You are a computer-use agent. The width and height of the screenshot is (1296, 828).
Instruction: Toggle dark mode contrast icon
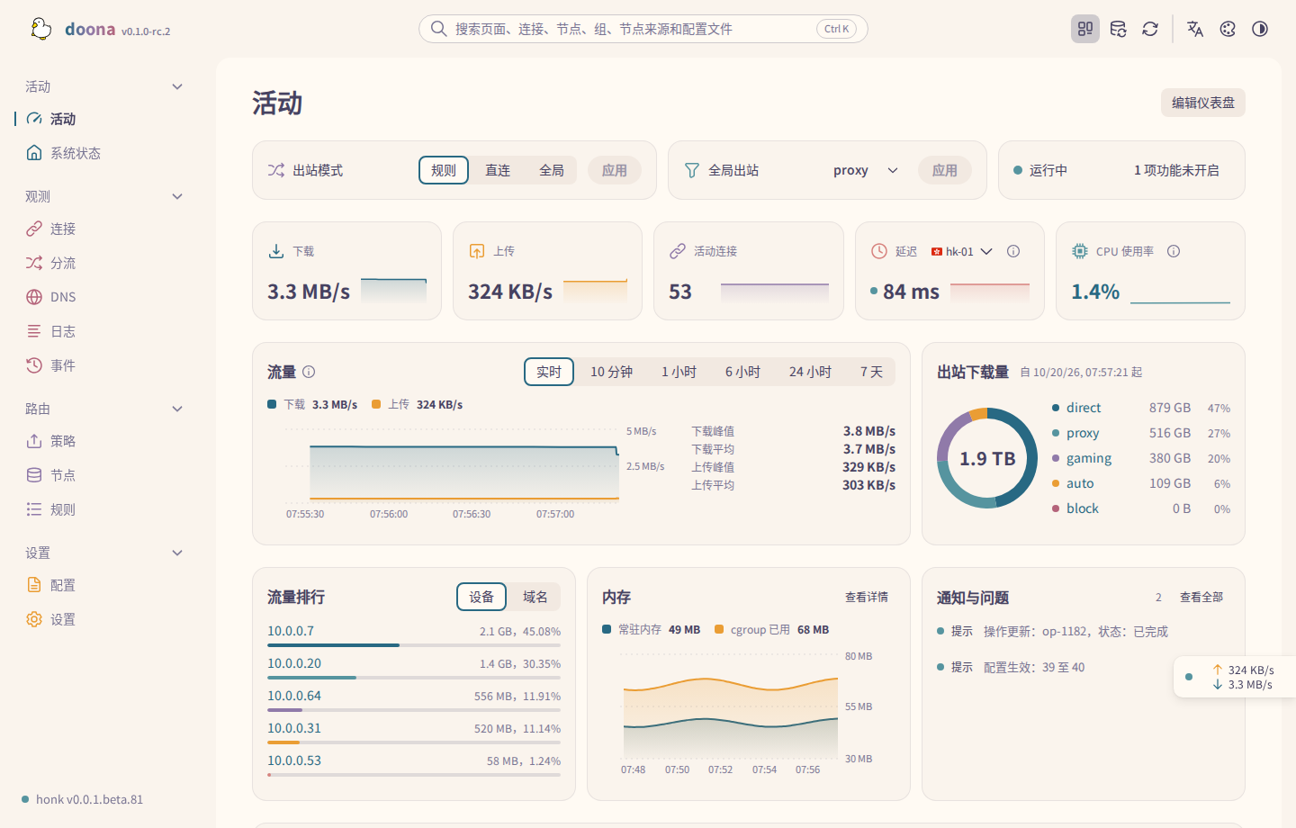coord(1260,29)
